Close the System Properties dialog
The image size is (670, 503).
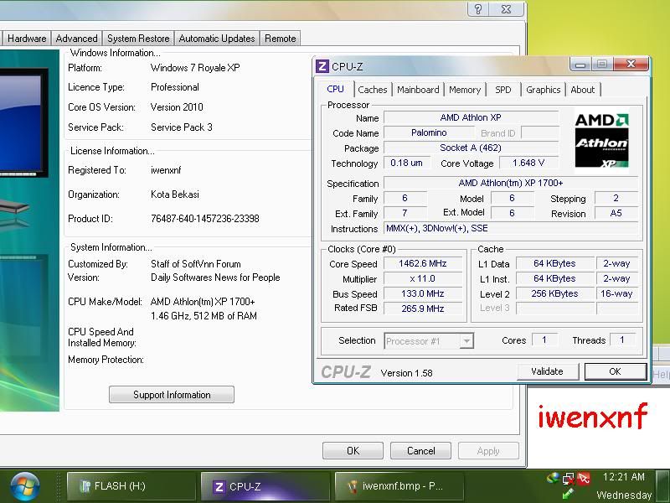point(507,8)
